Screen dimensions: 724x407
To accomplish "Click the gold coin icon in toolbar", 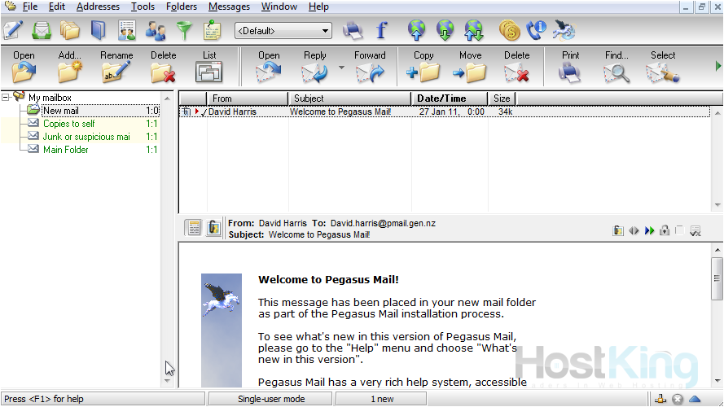I will (x=509, y=31).
